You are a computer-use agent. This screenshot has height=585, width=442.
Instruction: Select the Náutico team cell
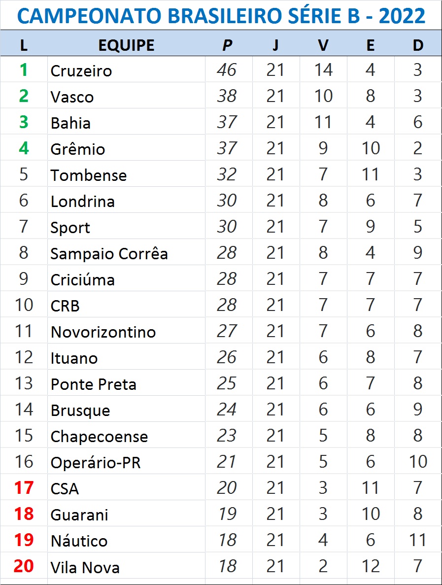pyautogui.click(x=127, y=540)
